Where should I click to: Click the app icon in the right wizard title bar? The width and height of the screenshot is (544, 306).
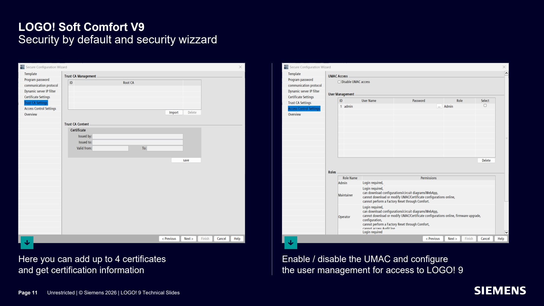(286, 67)
